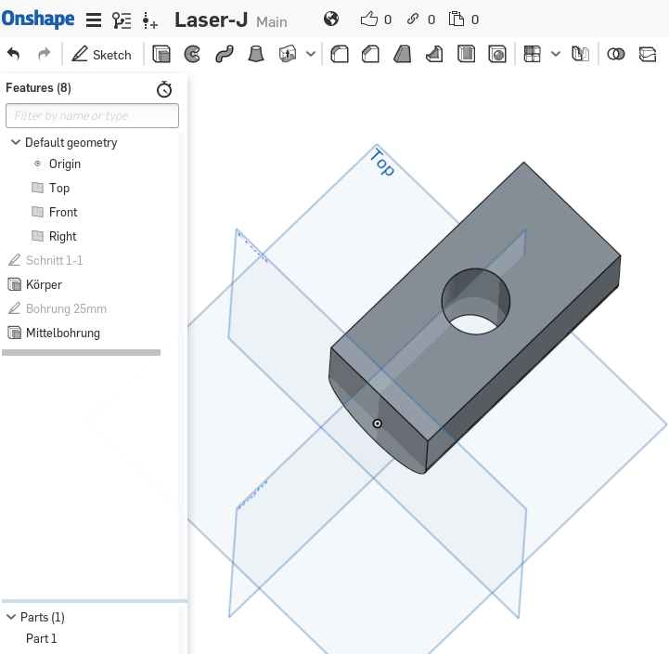Select the Mittelbohrung feature
The width and height of the screenshot is (669, 654).
tap(62, 333)
